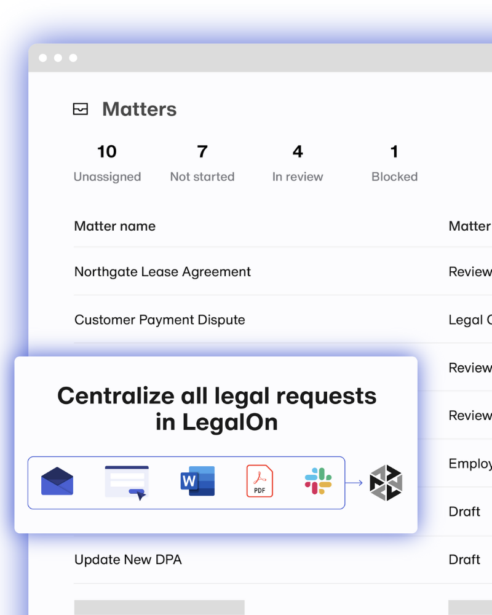Open the Customer Payment Dispute matter

click(160, 320)
